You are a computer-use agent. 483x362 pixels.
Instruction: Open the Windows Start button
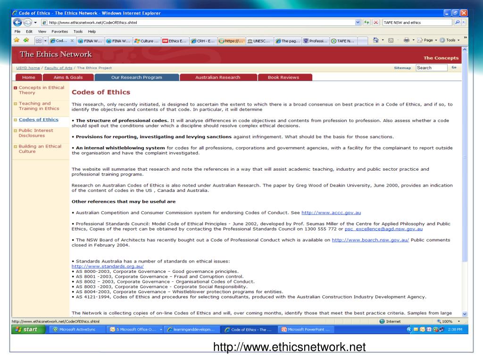tap(28, 329)
